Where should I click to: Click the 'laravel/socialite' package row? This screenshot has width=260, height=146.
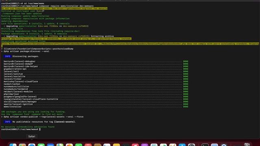tap(96, 76)
